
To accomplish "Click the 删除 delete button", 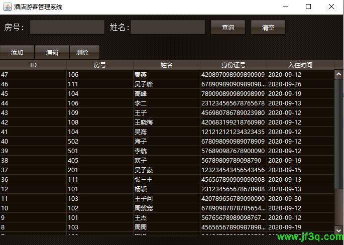I will tap(82, 52).
